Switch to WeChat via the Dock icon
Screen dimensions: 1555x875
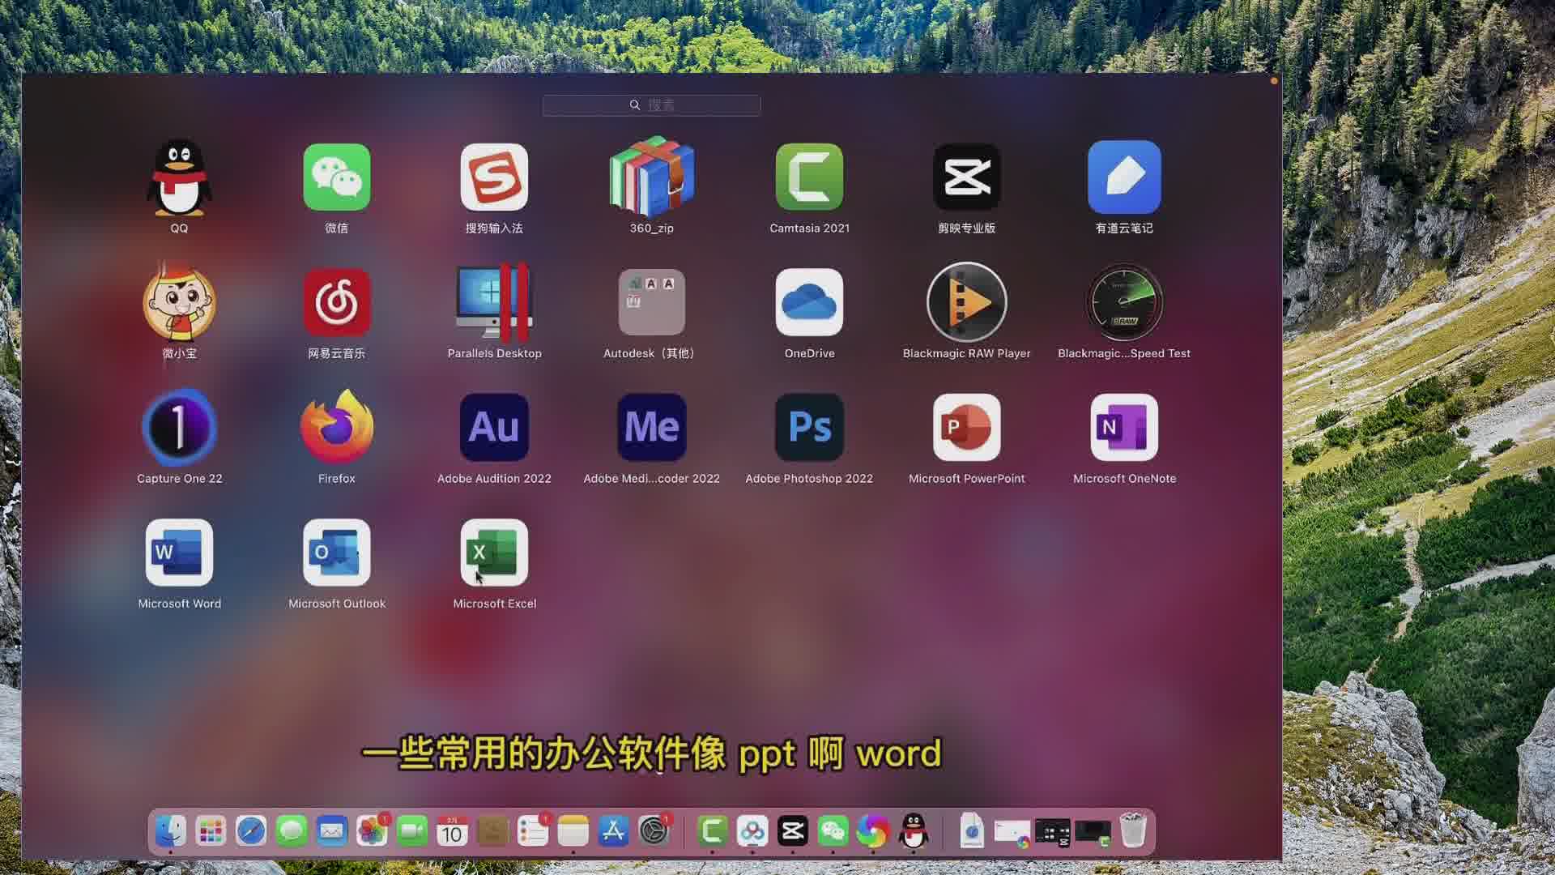coord(833,831)
